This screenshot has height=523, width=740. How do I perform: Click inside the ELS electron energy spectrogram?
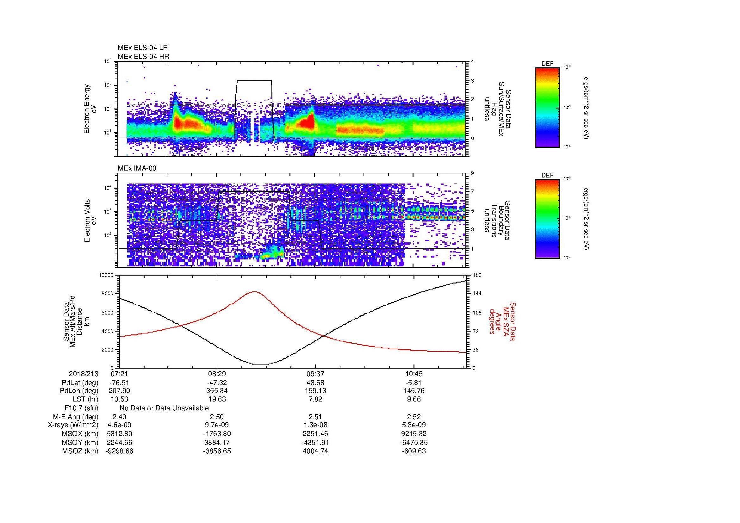coord(292,109)
